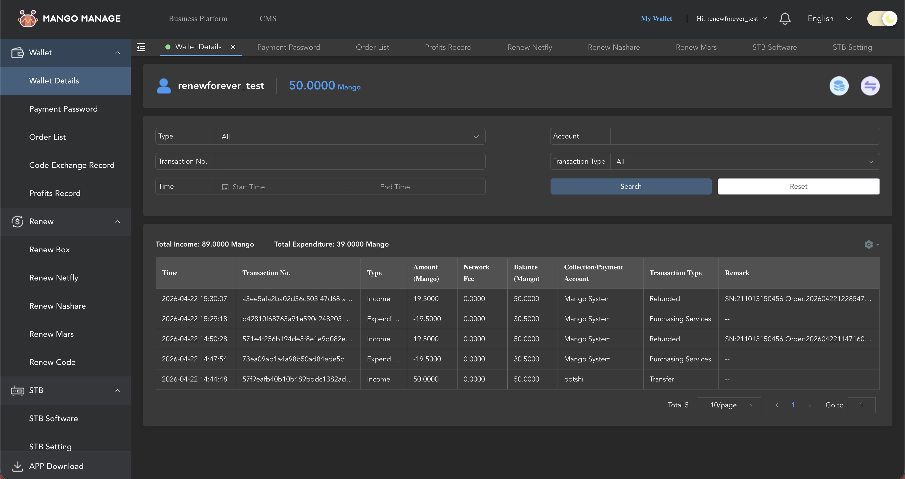Viewport: 905px width, 479px height.
Task: Open the calendar icon in Start Time field
Action: coord(225,186)
